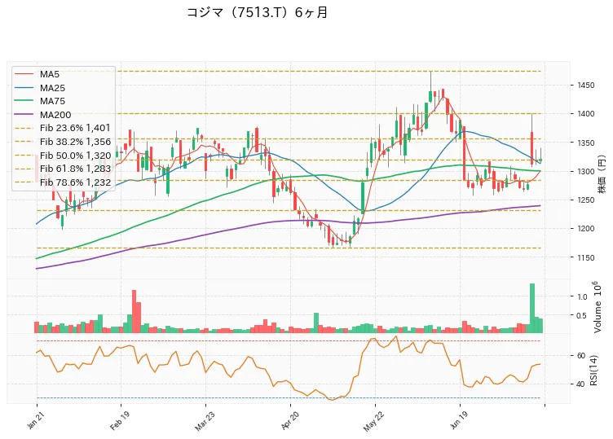Click the chart title コジマ (7513.T) 6ヶ月
This screenshot has width=613, height=439.
tap(257, 12)
